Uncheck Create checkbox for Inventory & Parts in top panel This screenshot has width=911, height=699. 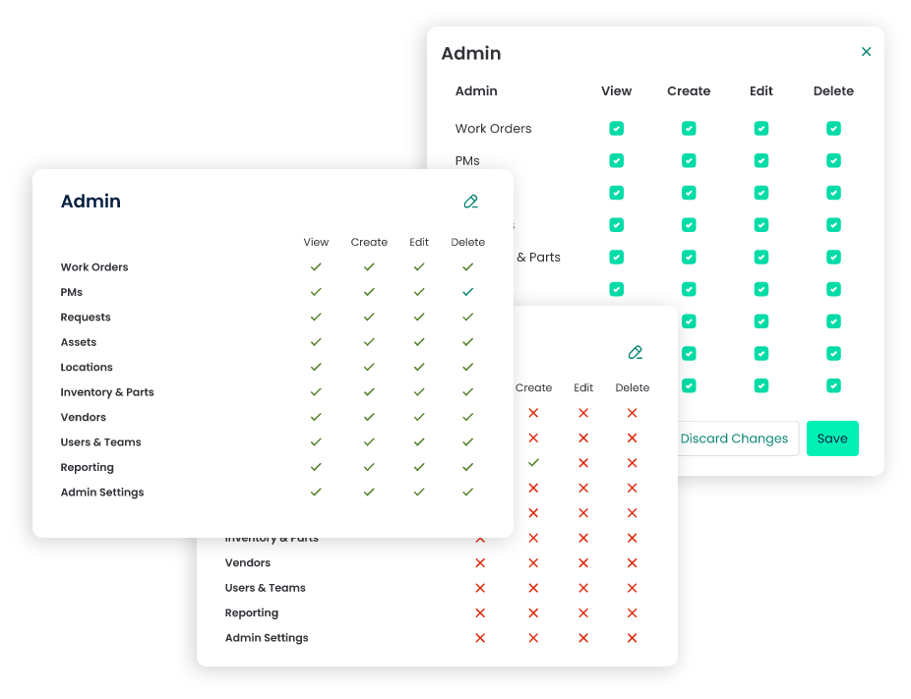coord(689,257)
